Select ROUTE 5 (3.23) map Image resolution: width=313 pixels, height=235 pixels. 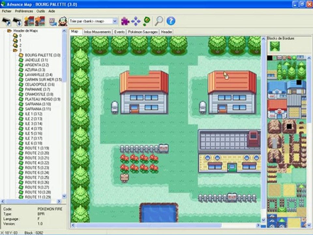click(37, 168)
